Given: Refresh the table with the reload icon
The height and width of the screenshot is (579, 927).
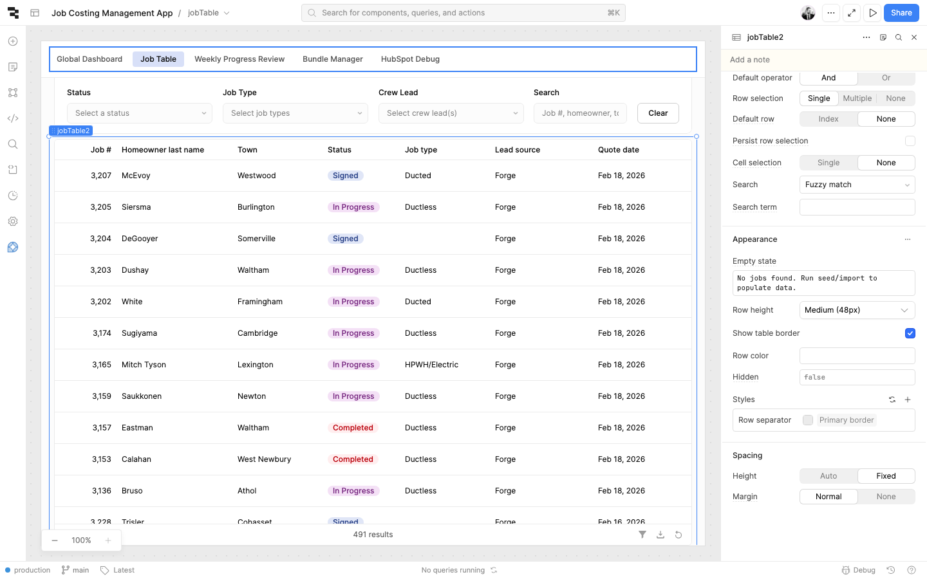Looking at the screenshot, I should (x=678, y=535).
